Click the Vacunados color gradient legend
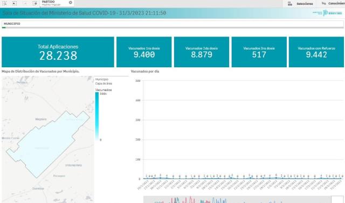This screenshot has height=203, width=345. pos(97,116)
